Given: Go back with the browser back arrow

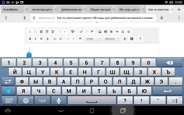Looking at the screenshot, I should [6, 18].
